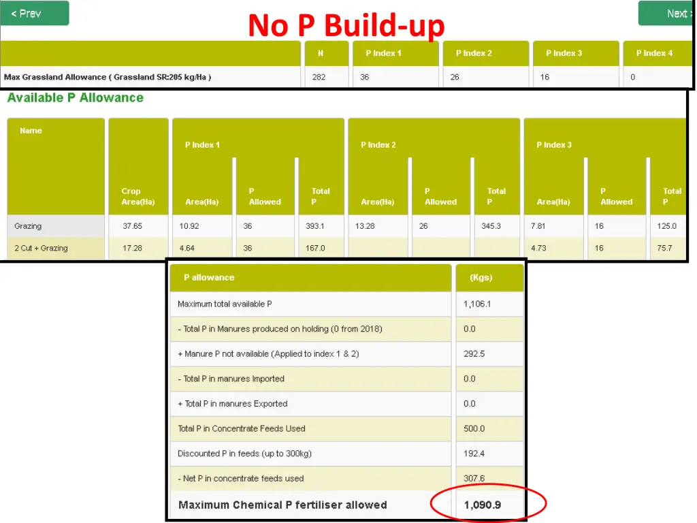Click Grazing P Index 2 total 345.3
Screen dimensions: 697x523
[x=491, y=226]
